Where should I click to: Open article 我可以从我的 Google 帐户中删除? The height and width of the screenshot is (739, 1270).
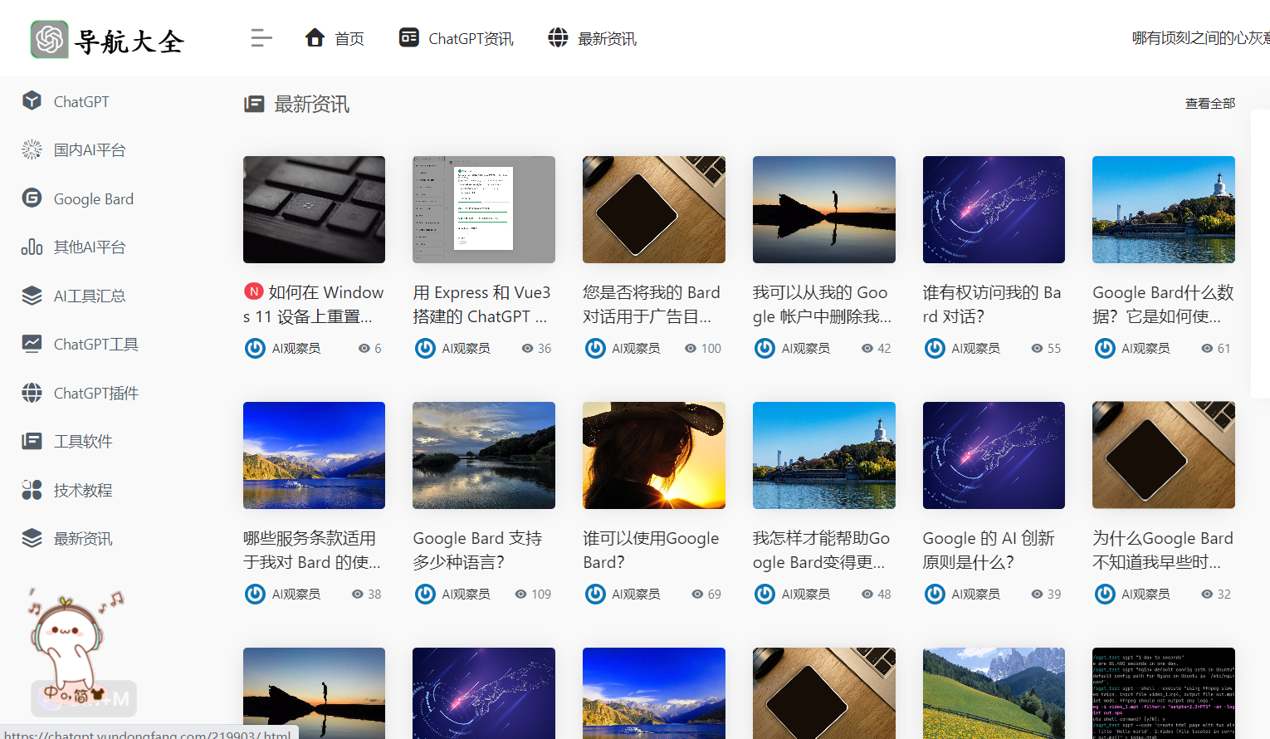coord(822,304)
